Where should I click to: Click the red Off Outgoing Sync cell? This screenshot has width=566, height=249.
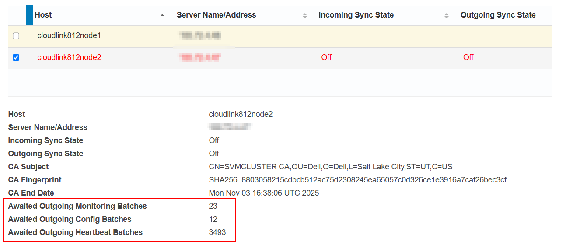468,57
